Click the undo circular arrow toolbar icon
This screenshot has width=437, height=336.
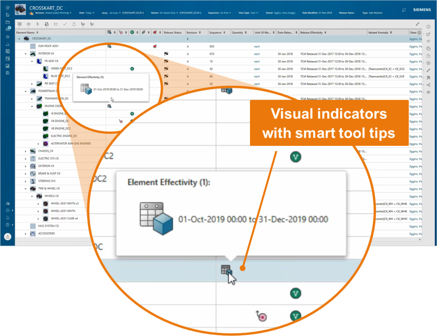point(74,24)
